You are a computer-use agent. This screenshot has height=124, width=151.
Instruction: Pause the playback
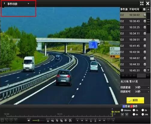[x=86, y=120]
